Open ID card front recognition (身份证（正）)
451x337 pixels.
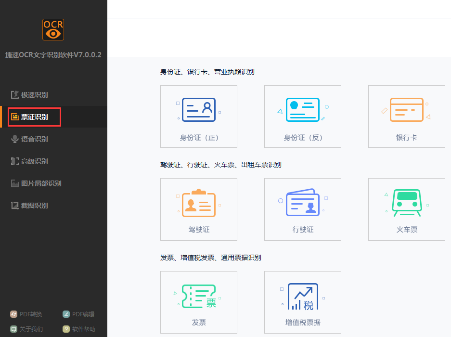tap(198, 116)
